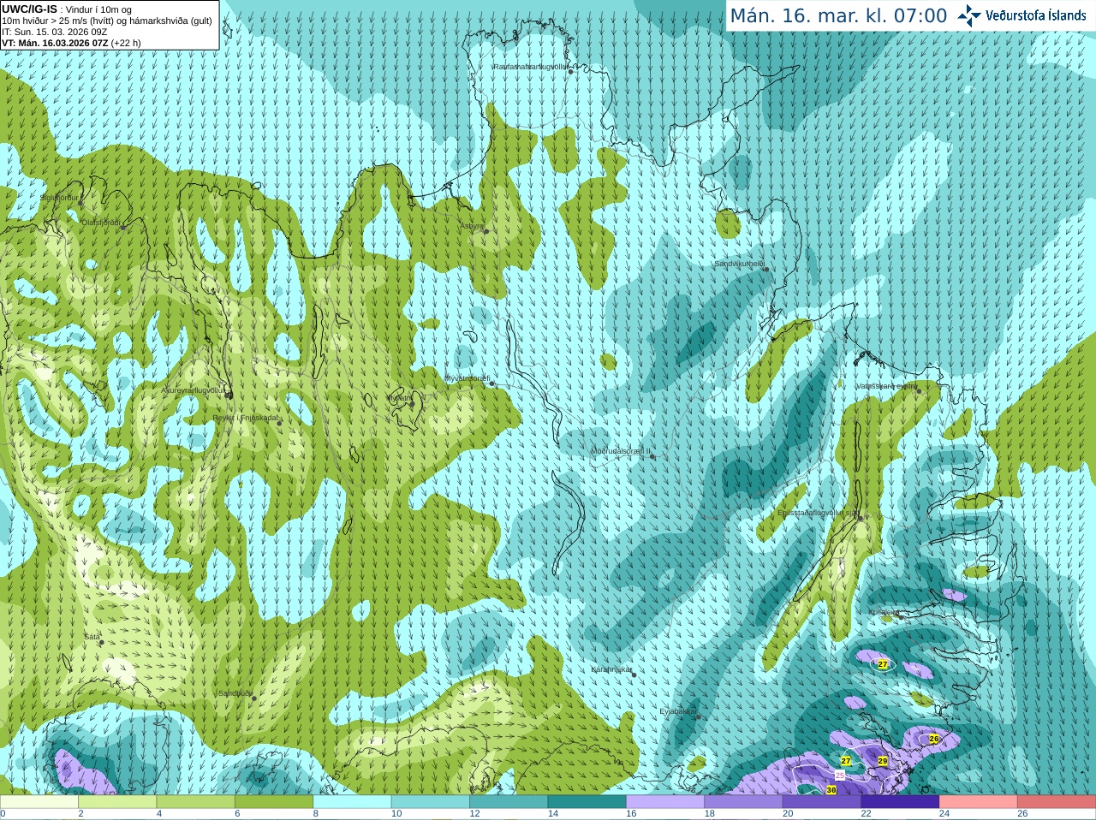Click the 'UWC/IG-IS' model label
This screenshot has width=1096, height=820.
point(29,9)
